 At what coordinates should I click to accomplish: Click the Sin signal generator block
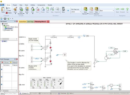pos(115,51)
